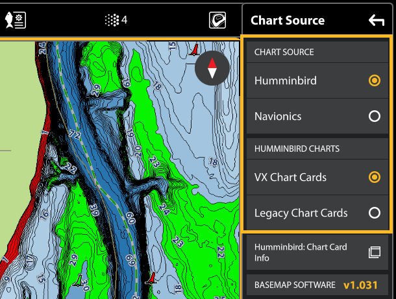
Task: Tap the north compass indicator
Action: coord(212,68)
